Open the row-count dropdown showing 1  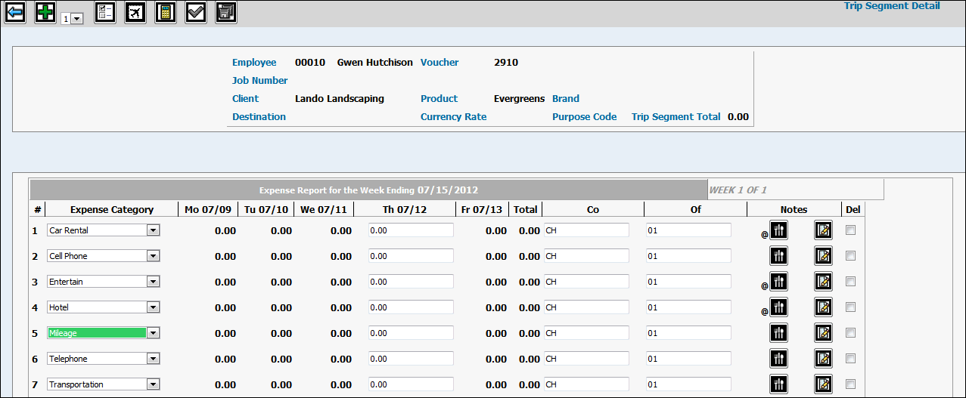pyautogui.click(x=72, y=19)
